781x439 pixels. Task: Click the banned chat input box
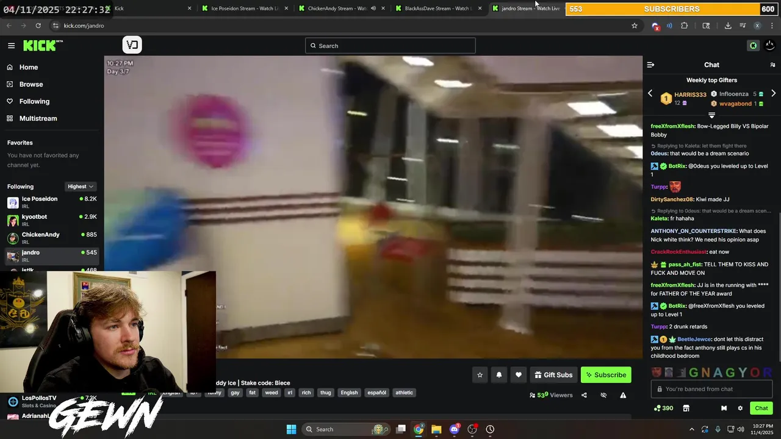(x=711, y=389)
